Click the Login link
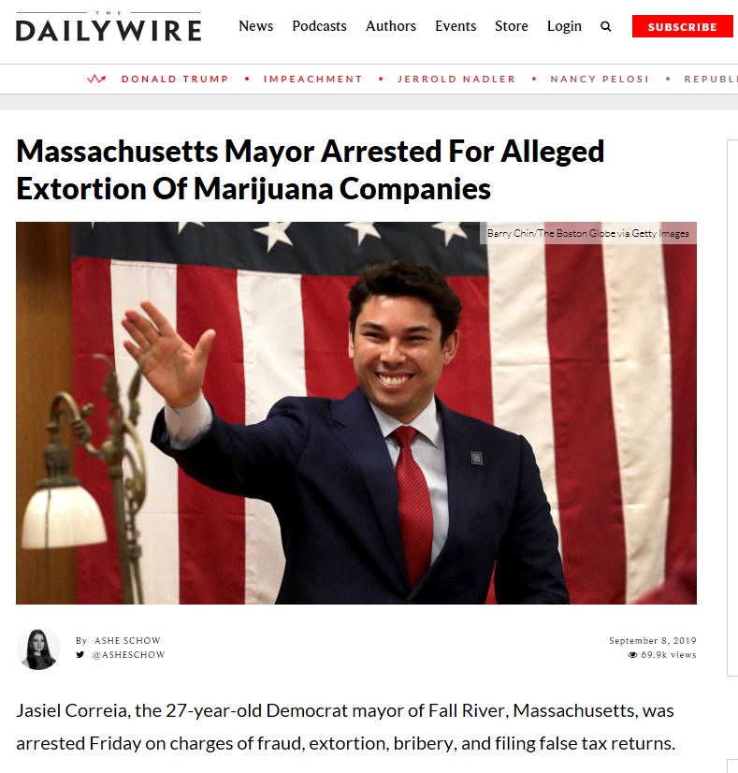 tap(564, 26)
